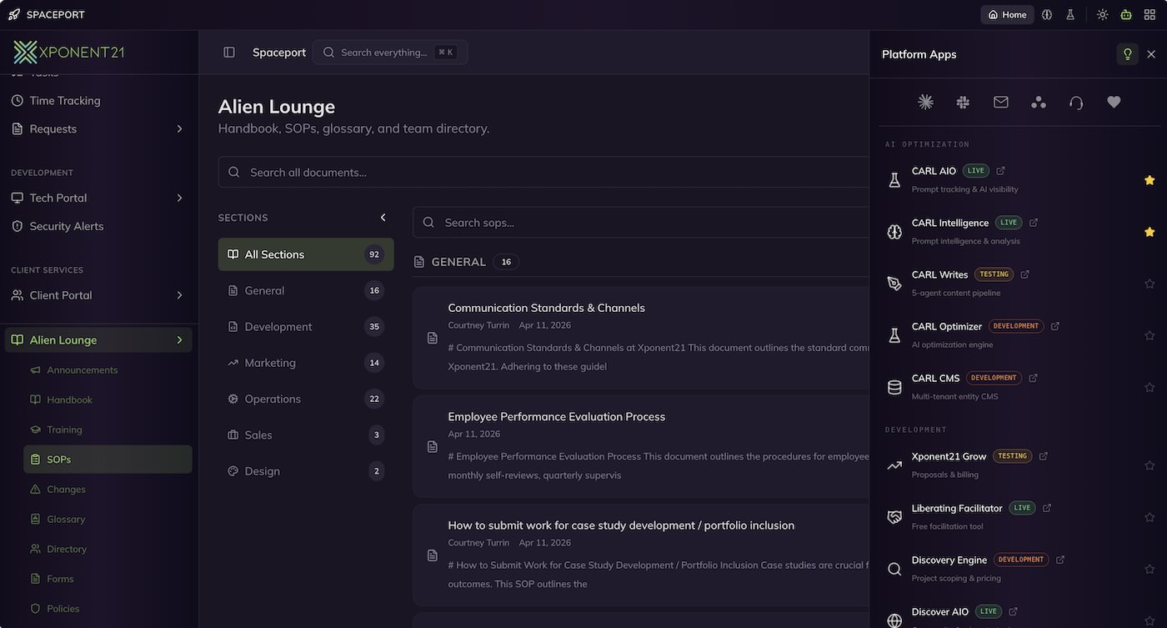1167x628 pixels.
Task: Collapse the Sections panel chevron
Action: tap(383, 218)
